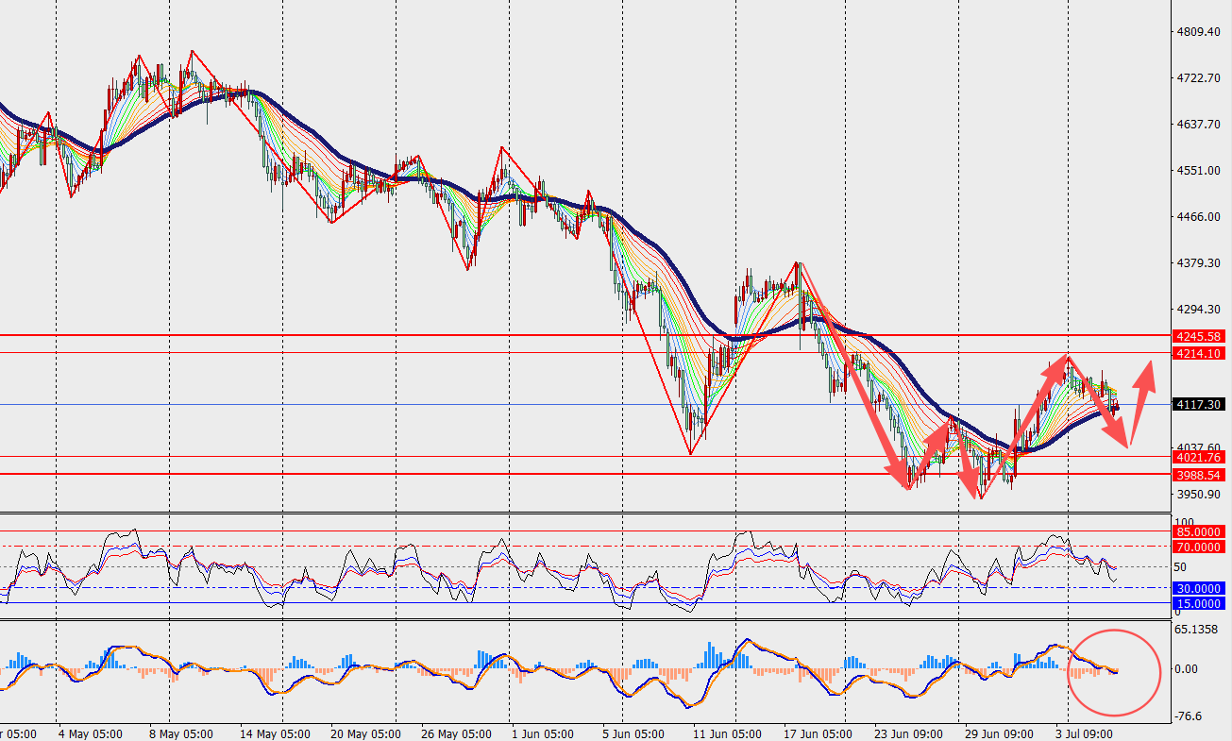The image size is (1232, 741).
Task: Click the 4214.10 red price label
Action: [x=1199, y=353]
